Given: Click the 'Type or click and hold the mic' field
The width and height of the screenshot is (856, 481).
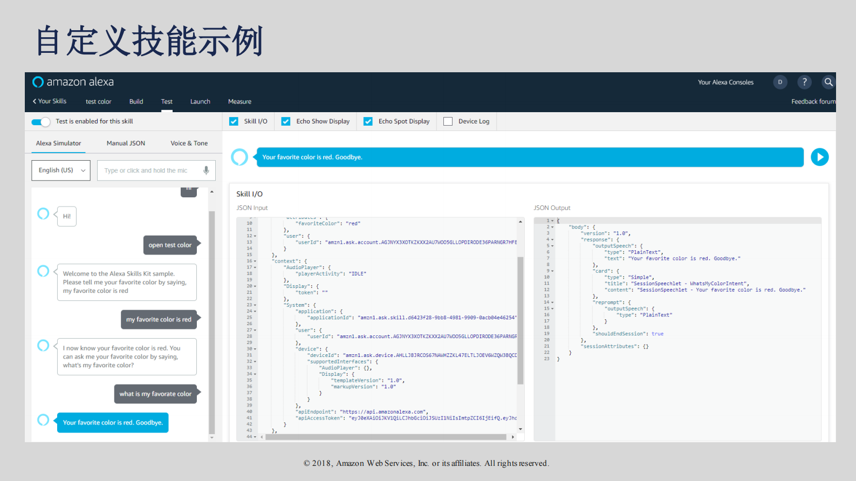Looking at the screenshot, I should 156,170.
